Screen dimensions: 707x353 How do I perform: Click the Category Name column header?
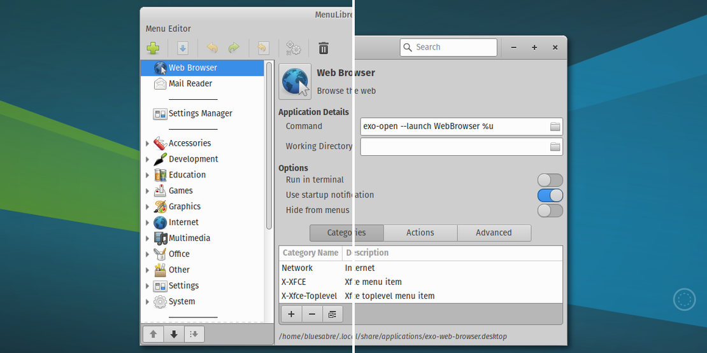click(x=311, y=253)
